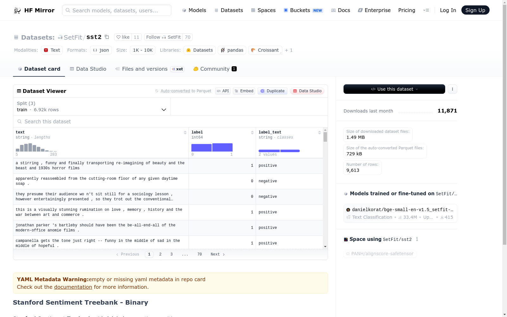Open the danielkorat/bge-small model card
The image size is (507, 317).
[x=400, y=213]
